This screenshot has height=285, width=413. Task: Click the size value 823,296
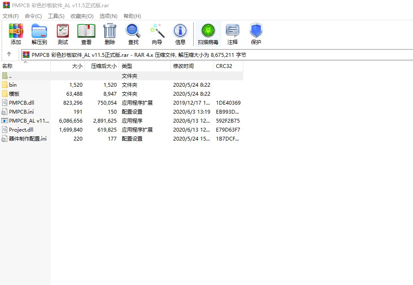pyautogui.click(x=73, y=103)
